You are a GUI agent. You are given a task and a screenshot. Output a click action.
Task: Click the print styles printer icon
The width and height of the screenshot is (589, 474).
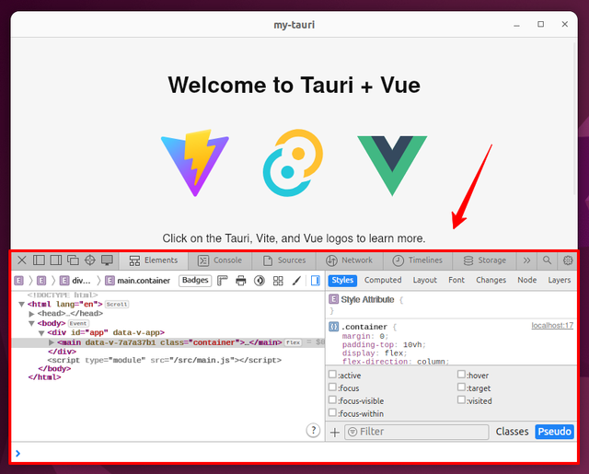(241, 281)
